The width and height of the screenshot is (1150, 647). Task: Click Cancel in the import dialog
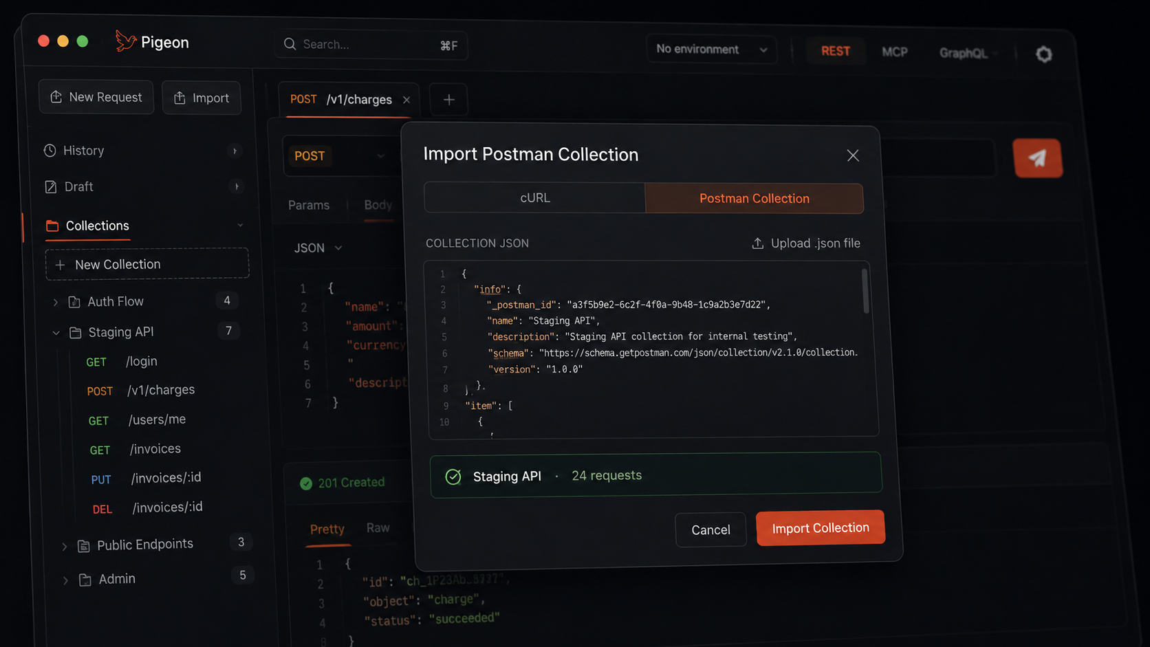710,529
